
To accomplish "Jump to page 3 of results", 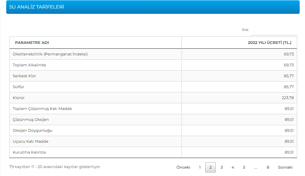I will (x=222, y=167).
